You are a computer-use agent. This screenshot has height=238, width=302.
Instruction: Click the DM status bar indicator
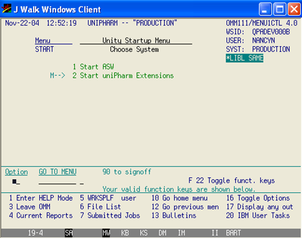tap(163, 233)
